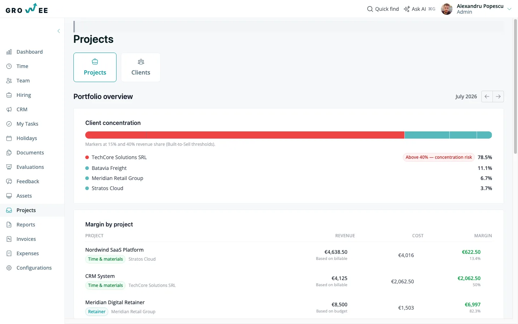Screen dimensions: 518x324
Task: Click the Invoices icon in sidebar
Action: tap(9, 239)
